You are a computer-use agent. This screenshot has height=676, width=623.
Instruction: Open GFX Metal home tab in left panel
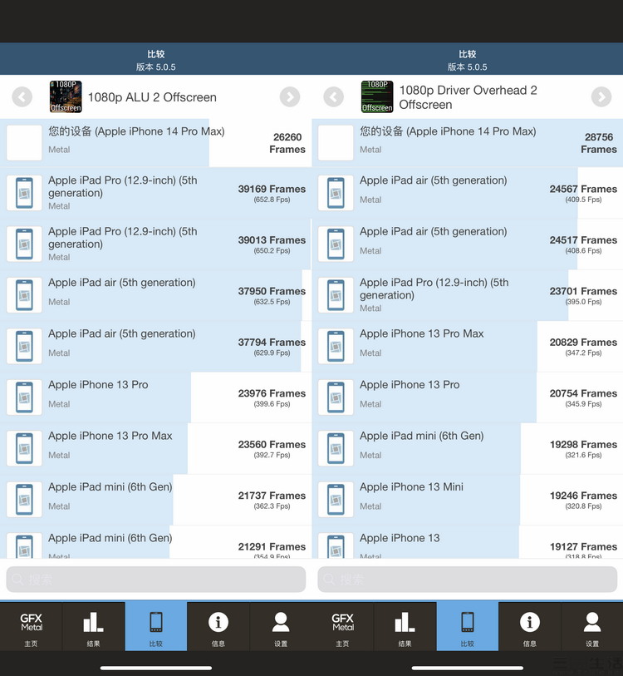point(31,626)
